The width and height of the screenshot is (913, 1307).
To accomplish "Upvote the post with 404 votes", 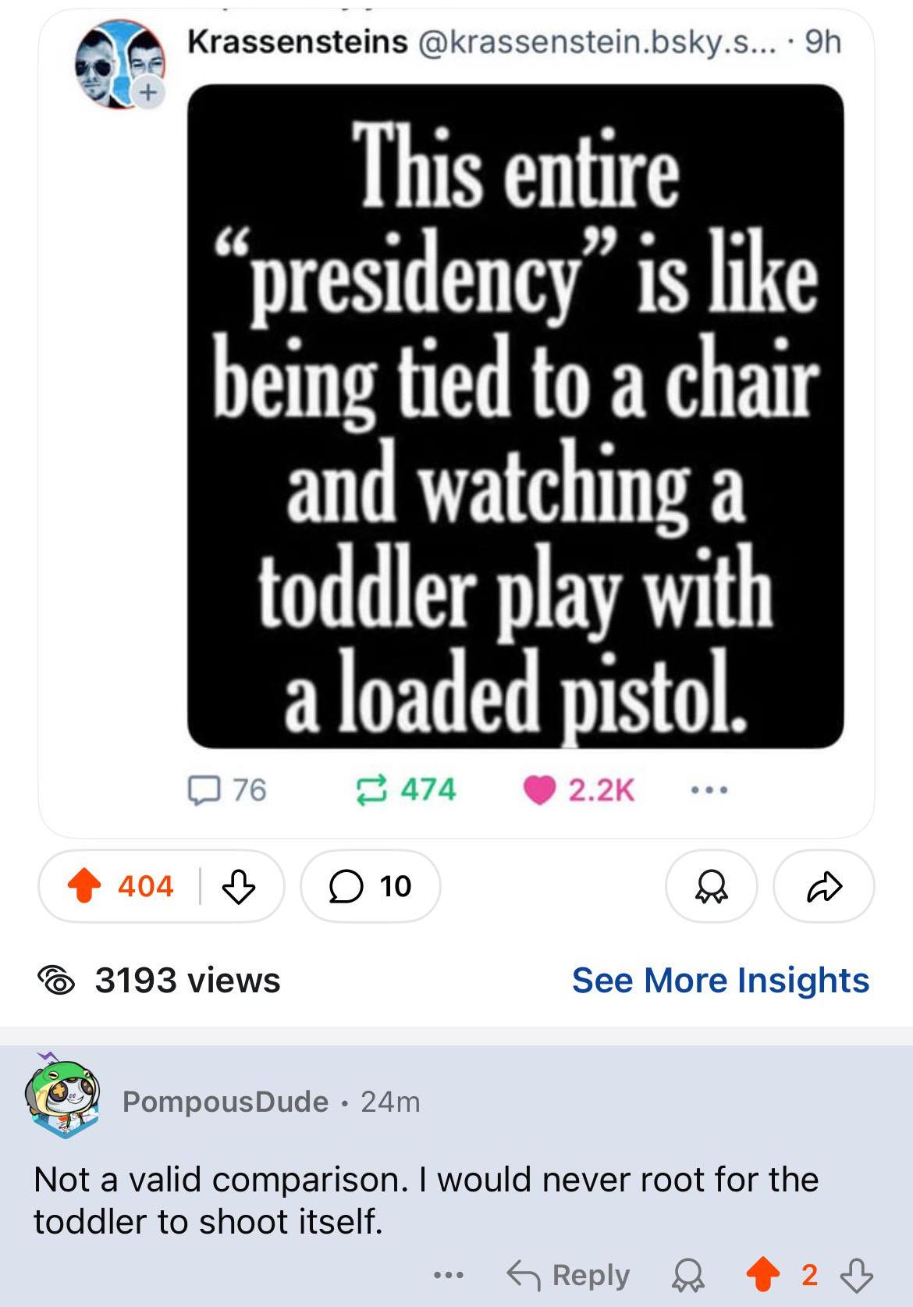I will (85, 886).
